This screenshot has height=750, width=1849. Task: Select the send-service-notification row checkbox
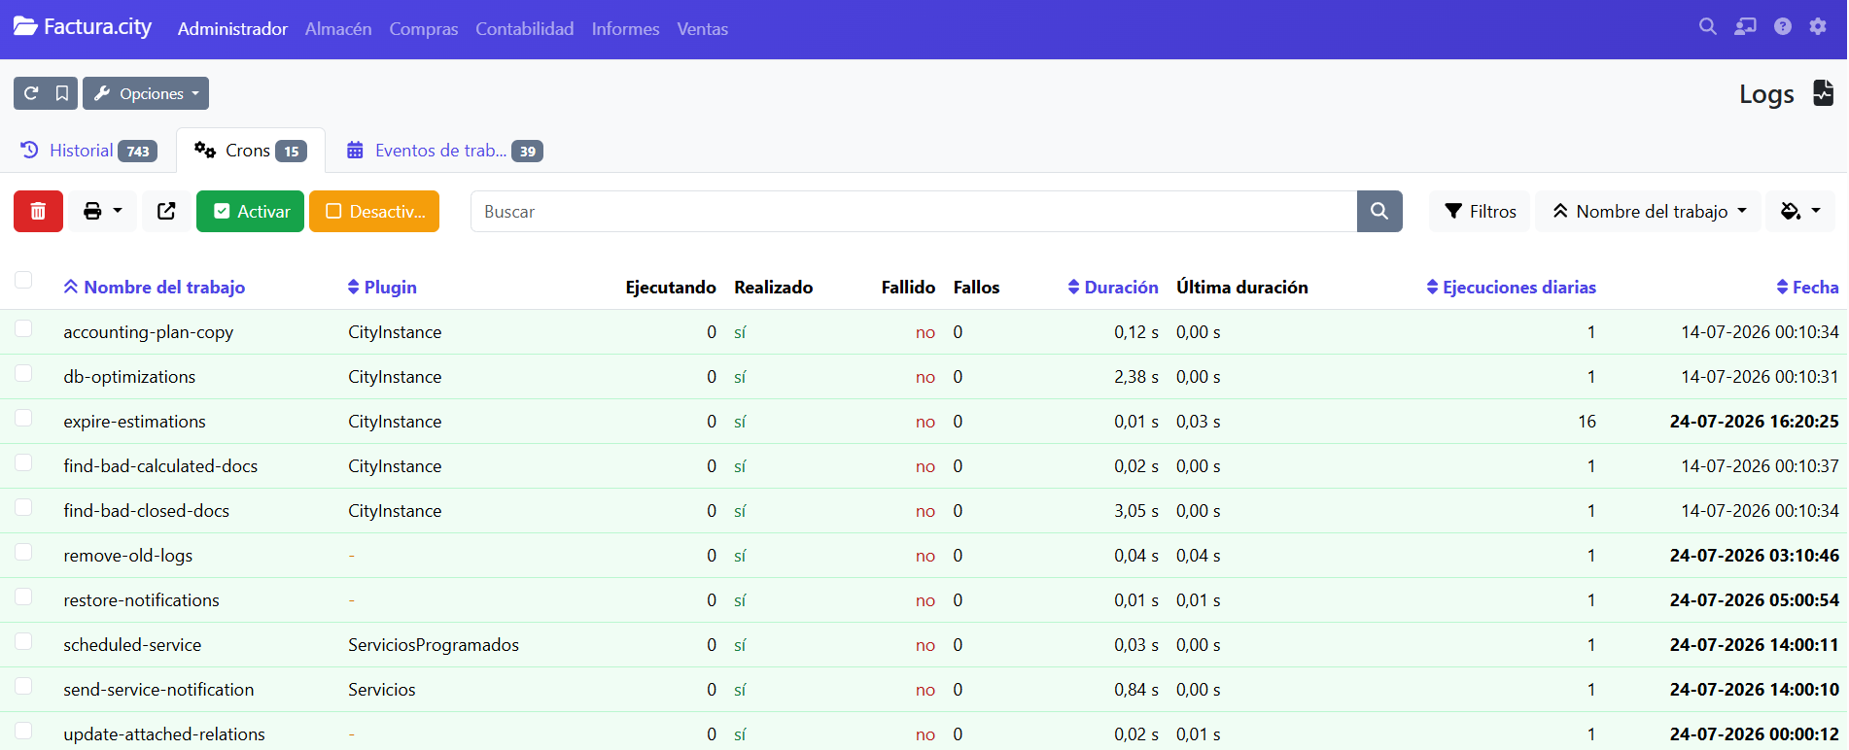pos(23,686)
